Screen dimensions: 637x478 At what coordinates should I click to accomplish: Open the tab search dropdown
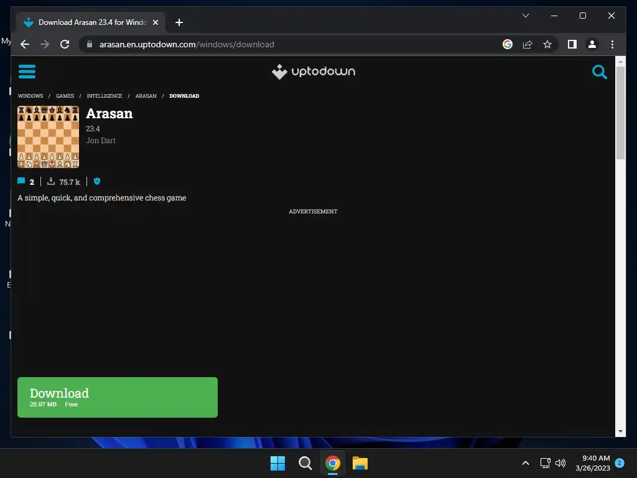point(525,16)
